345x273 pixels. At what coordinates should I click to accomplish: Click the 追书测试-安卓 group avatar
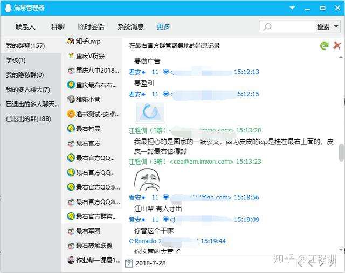(71, 114)
